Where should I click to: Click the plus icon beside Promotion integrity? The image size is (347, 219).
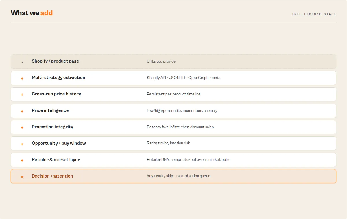coord(22,127)
